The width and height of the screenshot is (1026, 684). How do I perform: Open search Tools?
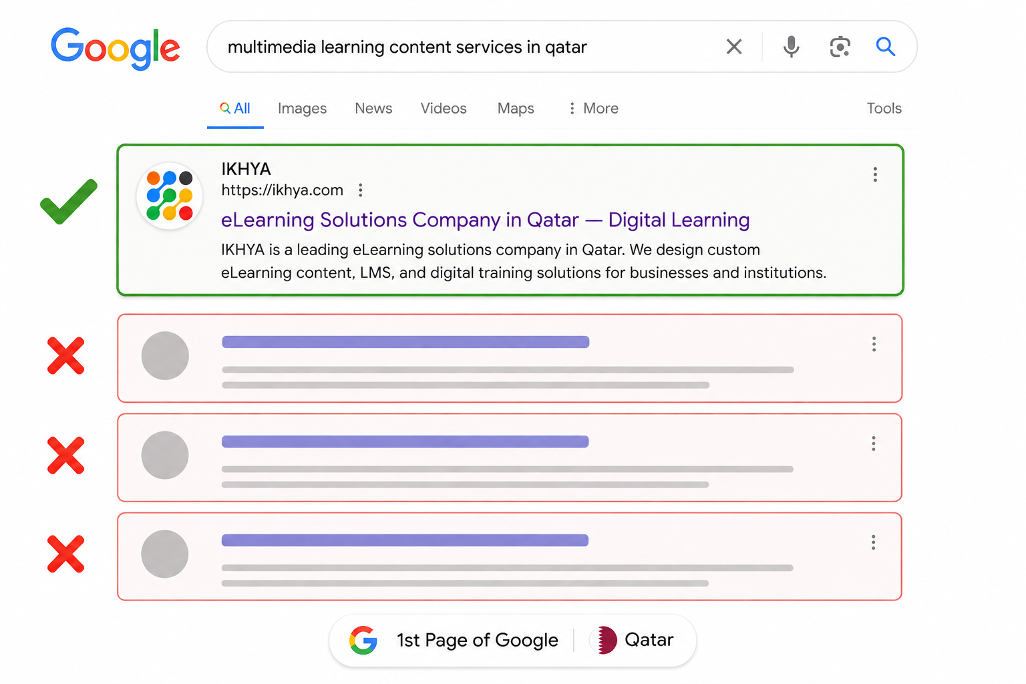click(x=884, y=108)
